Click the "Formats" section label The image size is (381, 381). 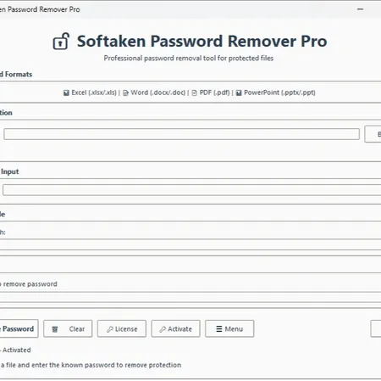click(x=19, y=75)
